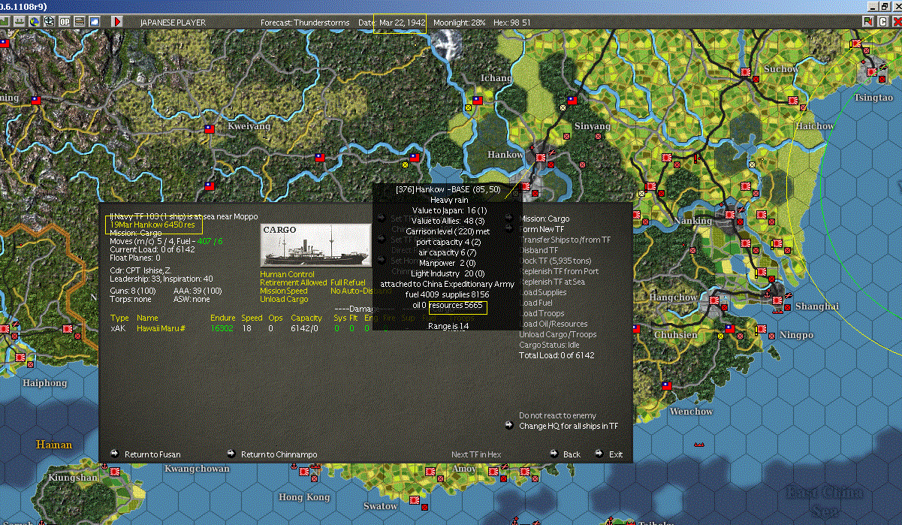Click arrow icon beside Back
The width and height of the screenshot is (902, 525).
point(554,454)
